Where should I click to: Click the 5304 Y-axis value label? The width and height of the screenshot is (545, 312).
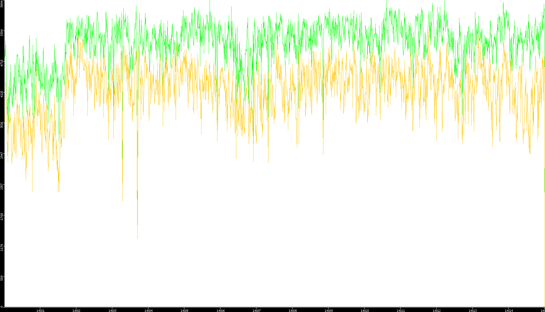pos(2,32)
